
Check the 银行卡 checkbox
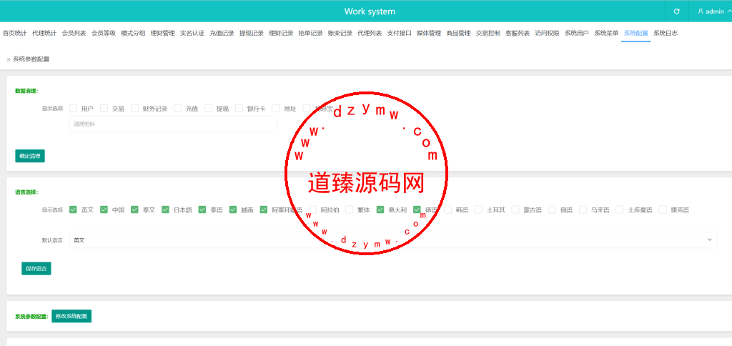click(x=239, y=109)
